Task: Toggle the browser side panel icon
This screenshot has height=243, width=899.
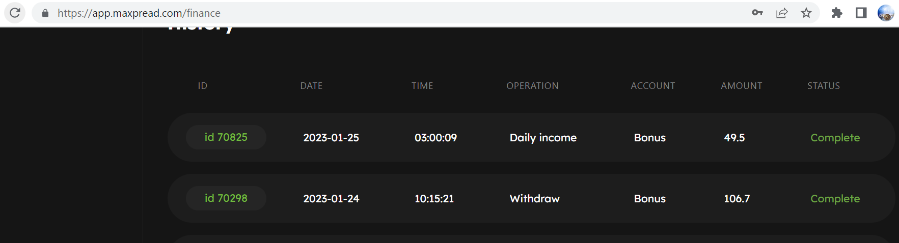Action: 861,13
